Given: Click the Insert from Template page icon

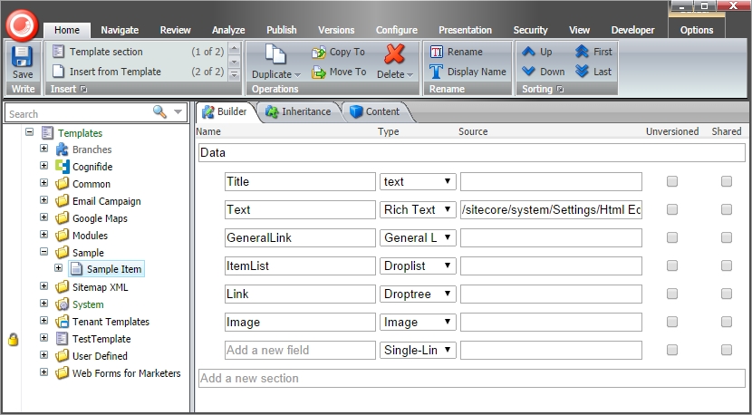Looking at the screenshot, I should (59, 72).
